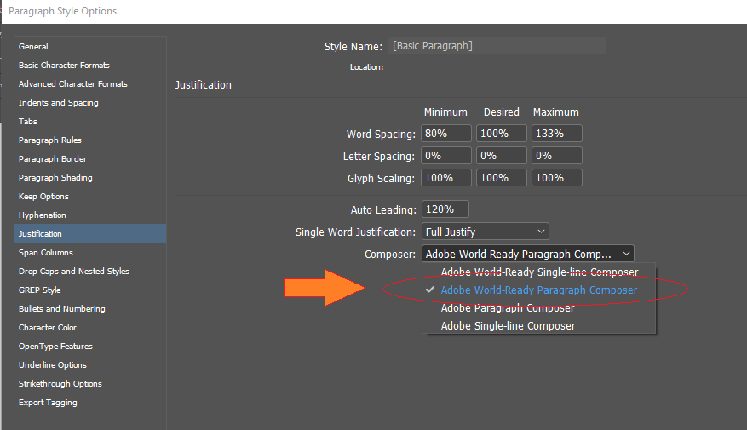Select Adobe Paragraph Composer option

point(508,308)
